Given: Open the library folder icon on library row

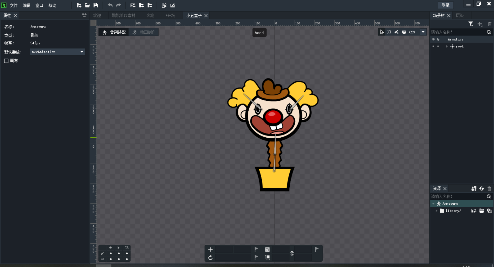Looking at the screenshot, I should click(482, 211).
